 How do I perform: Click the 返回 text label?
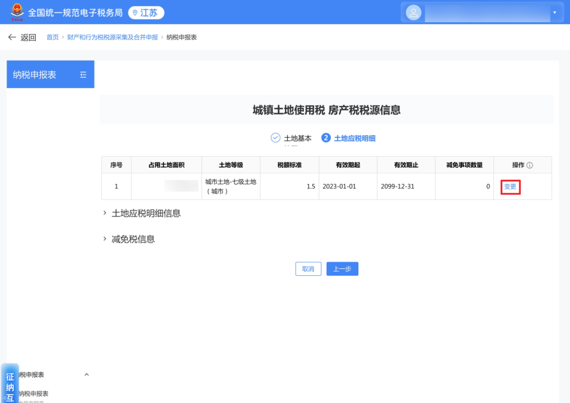tap(28, 37)
